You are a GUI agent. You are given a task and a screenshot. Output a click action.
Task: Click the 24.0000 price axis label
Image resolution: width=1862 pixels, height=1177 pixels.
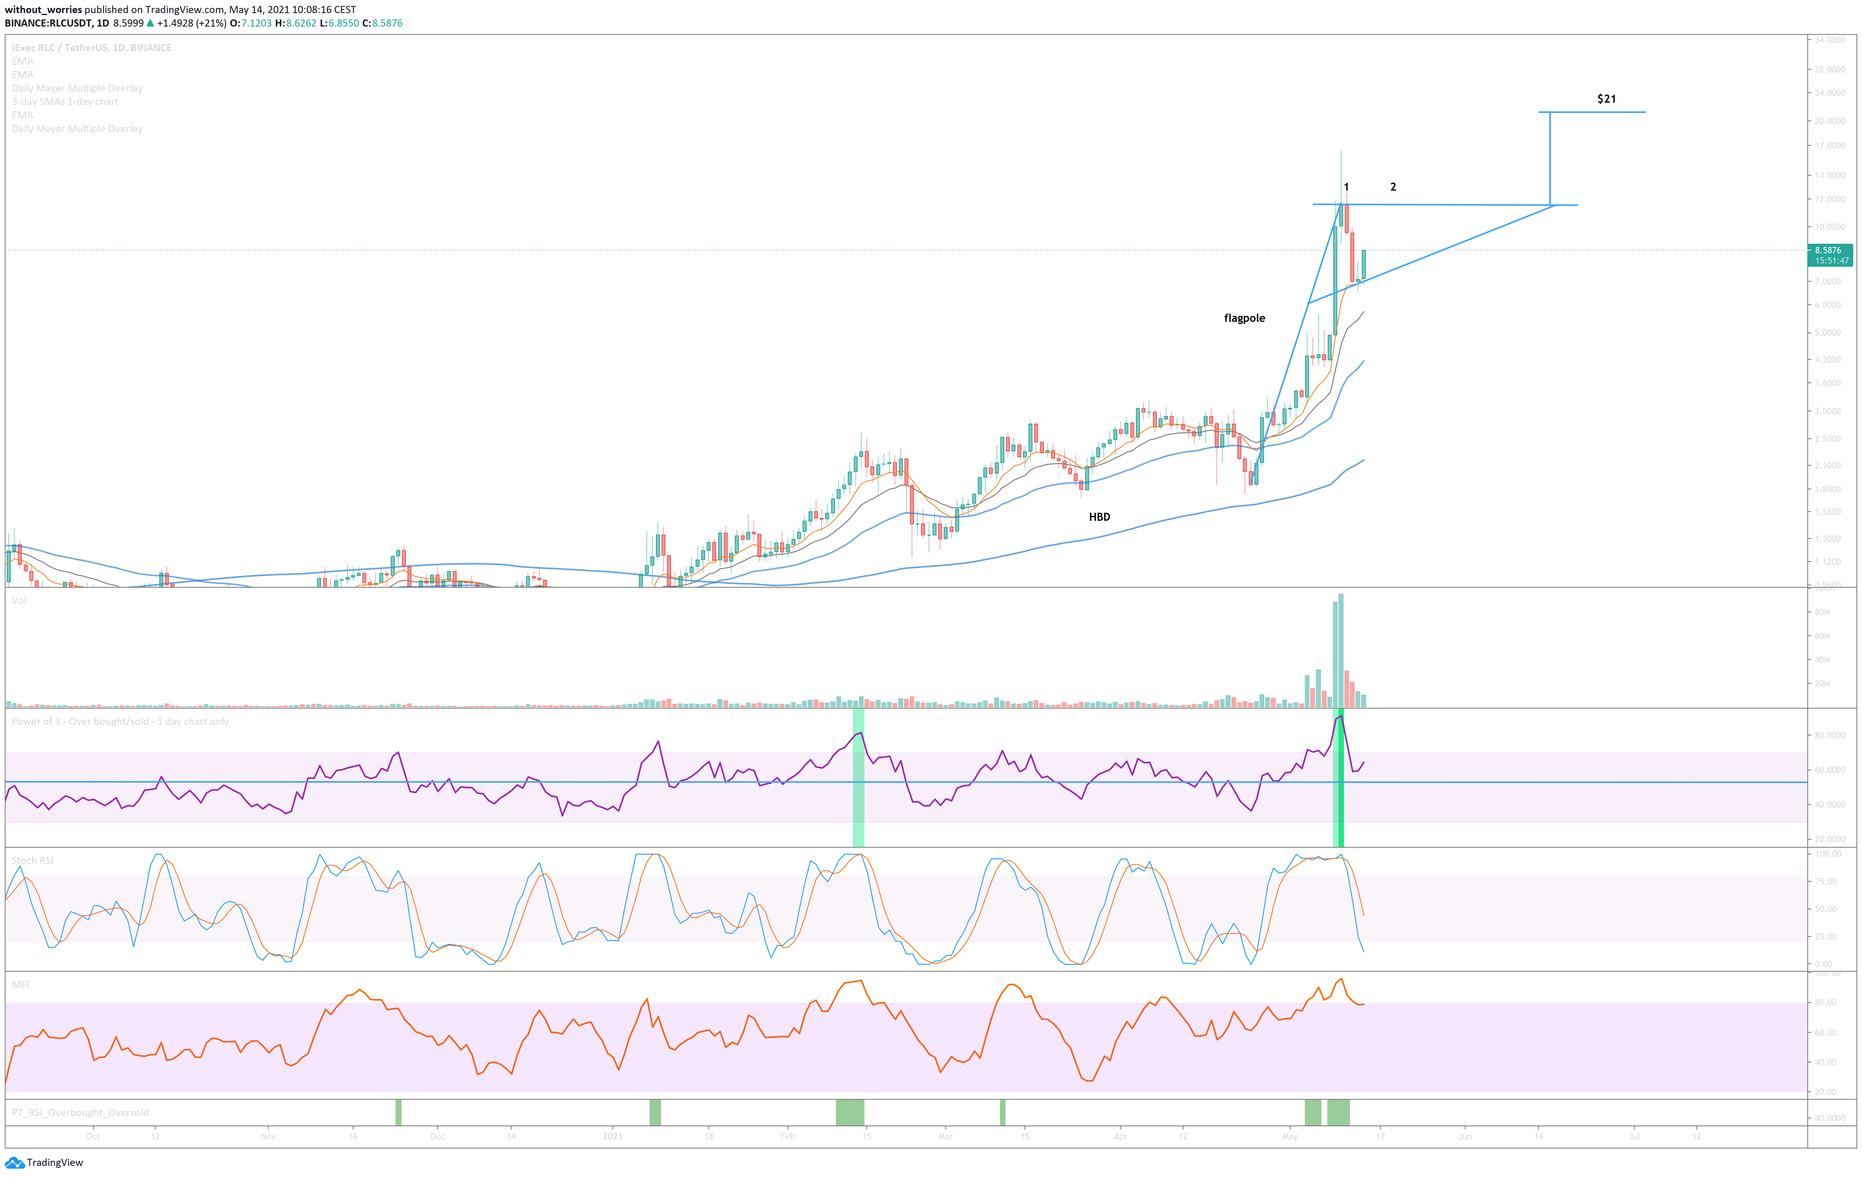(1829, 93)
